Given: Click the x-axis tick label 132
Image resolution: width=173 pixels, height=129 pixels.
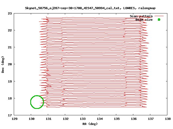Looking at the screenshot, I should point(65,119).
